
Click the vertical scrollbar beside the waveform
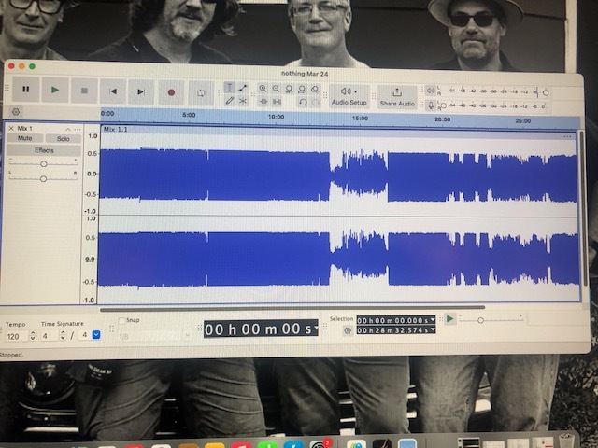[582, 207]
